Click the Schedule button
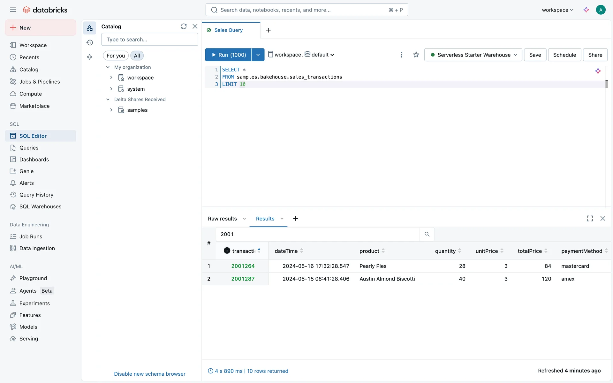 (x=564, y=55)
